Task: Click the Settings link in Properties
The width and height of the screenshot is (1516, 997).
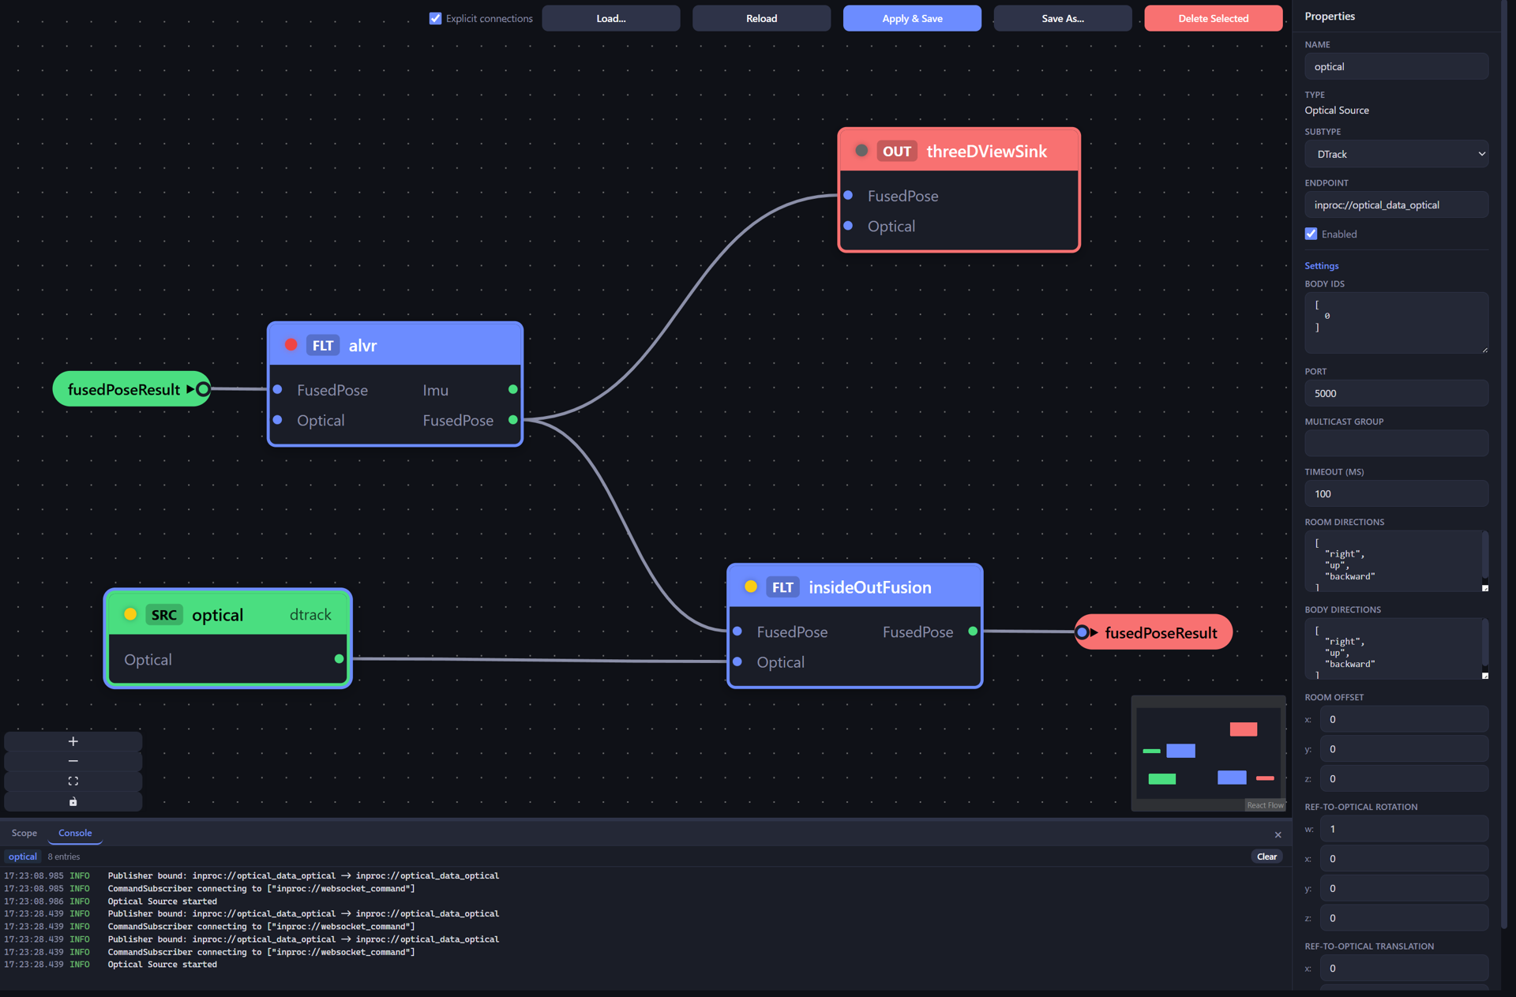Action: coord(1321,265)
